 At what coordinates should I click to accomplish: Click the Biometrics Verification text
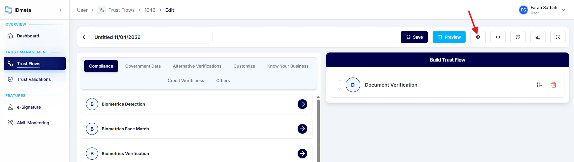[125, 154]
